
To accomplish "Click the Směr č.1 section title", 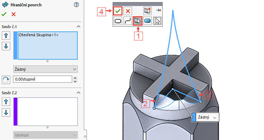I will point(9,27).
